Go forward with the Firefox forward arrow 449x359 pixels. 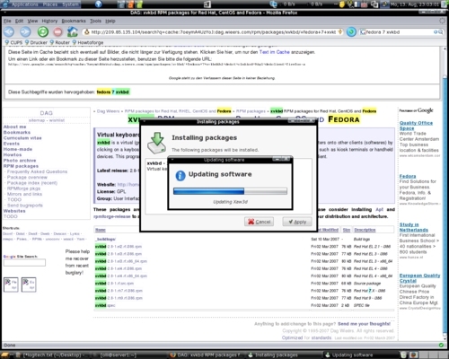25,31
